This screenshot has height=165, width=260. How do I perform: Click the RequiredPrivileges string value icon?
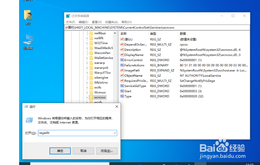tap(122, 80)
